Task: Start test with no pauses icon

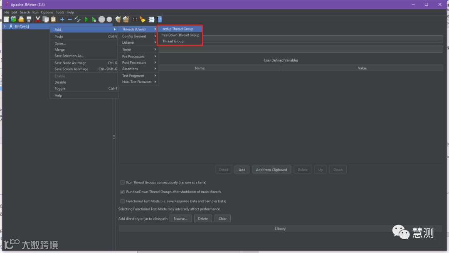Action: pos(94,20)
